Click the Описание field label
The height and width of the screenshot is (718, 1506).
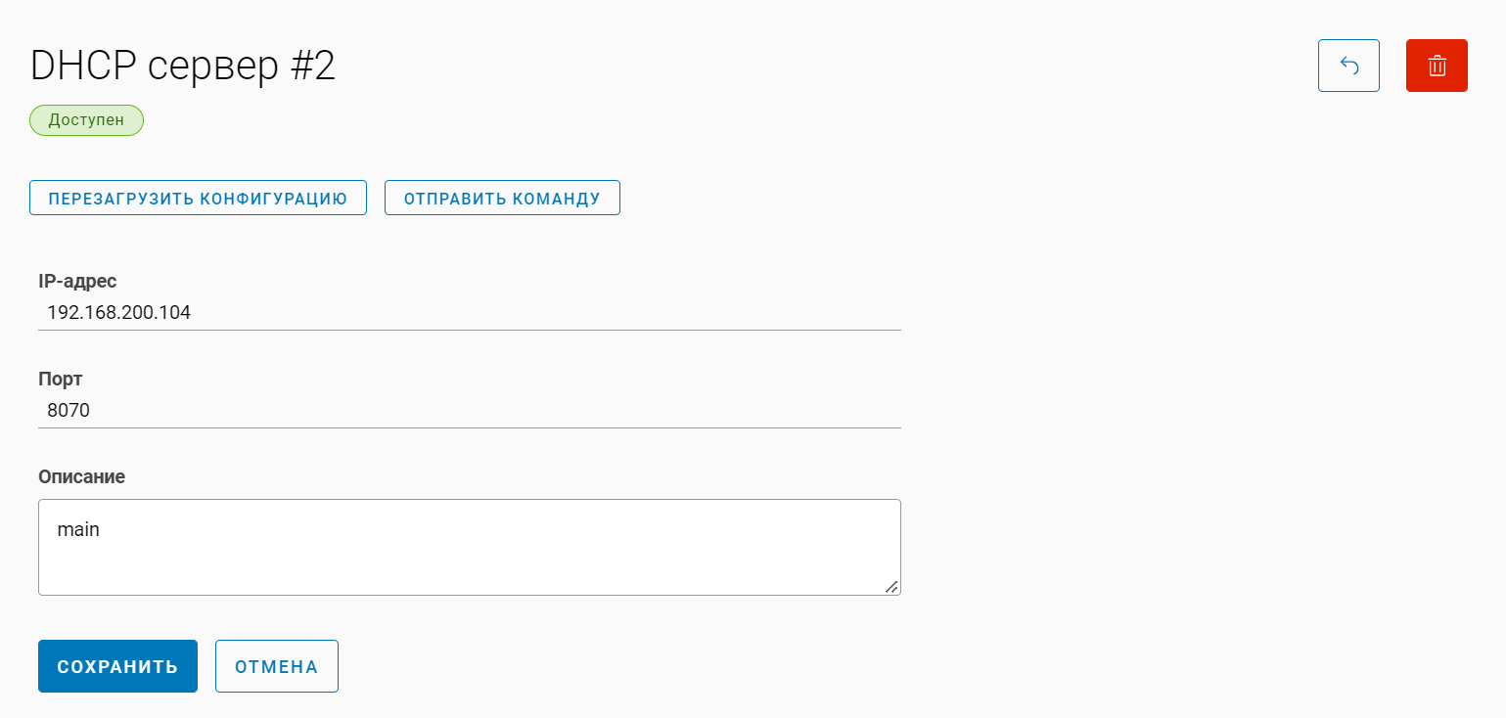pyautogui.click(x=81, y=477)
